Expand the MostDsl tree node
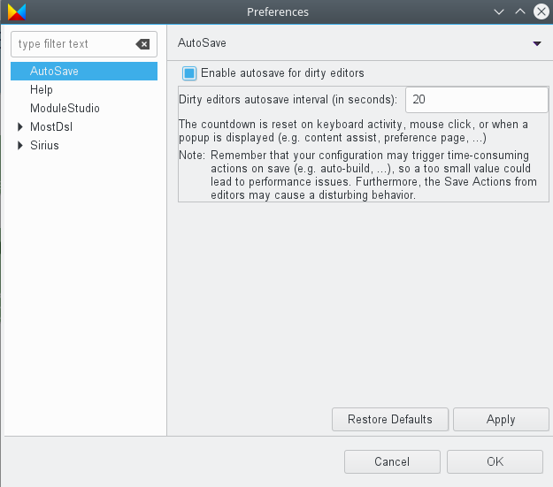The image size is (553, 487). [20, 126]
